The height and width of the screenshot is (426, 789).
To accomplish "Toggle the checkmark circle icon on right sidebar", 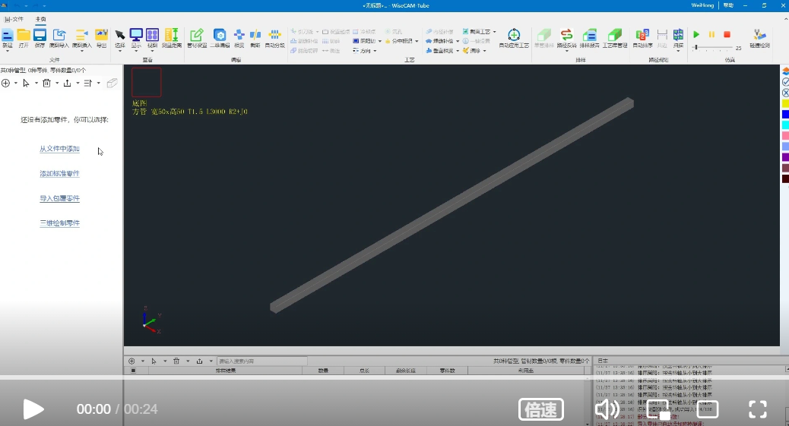I will point(785,82).
